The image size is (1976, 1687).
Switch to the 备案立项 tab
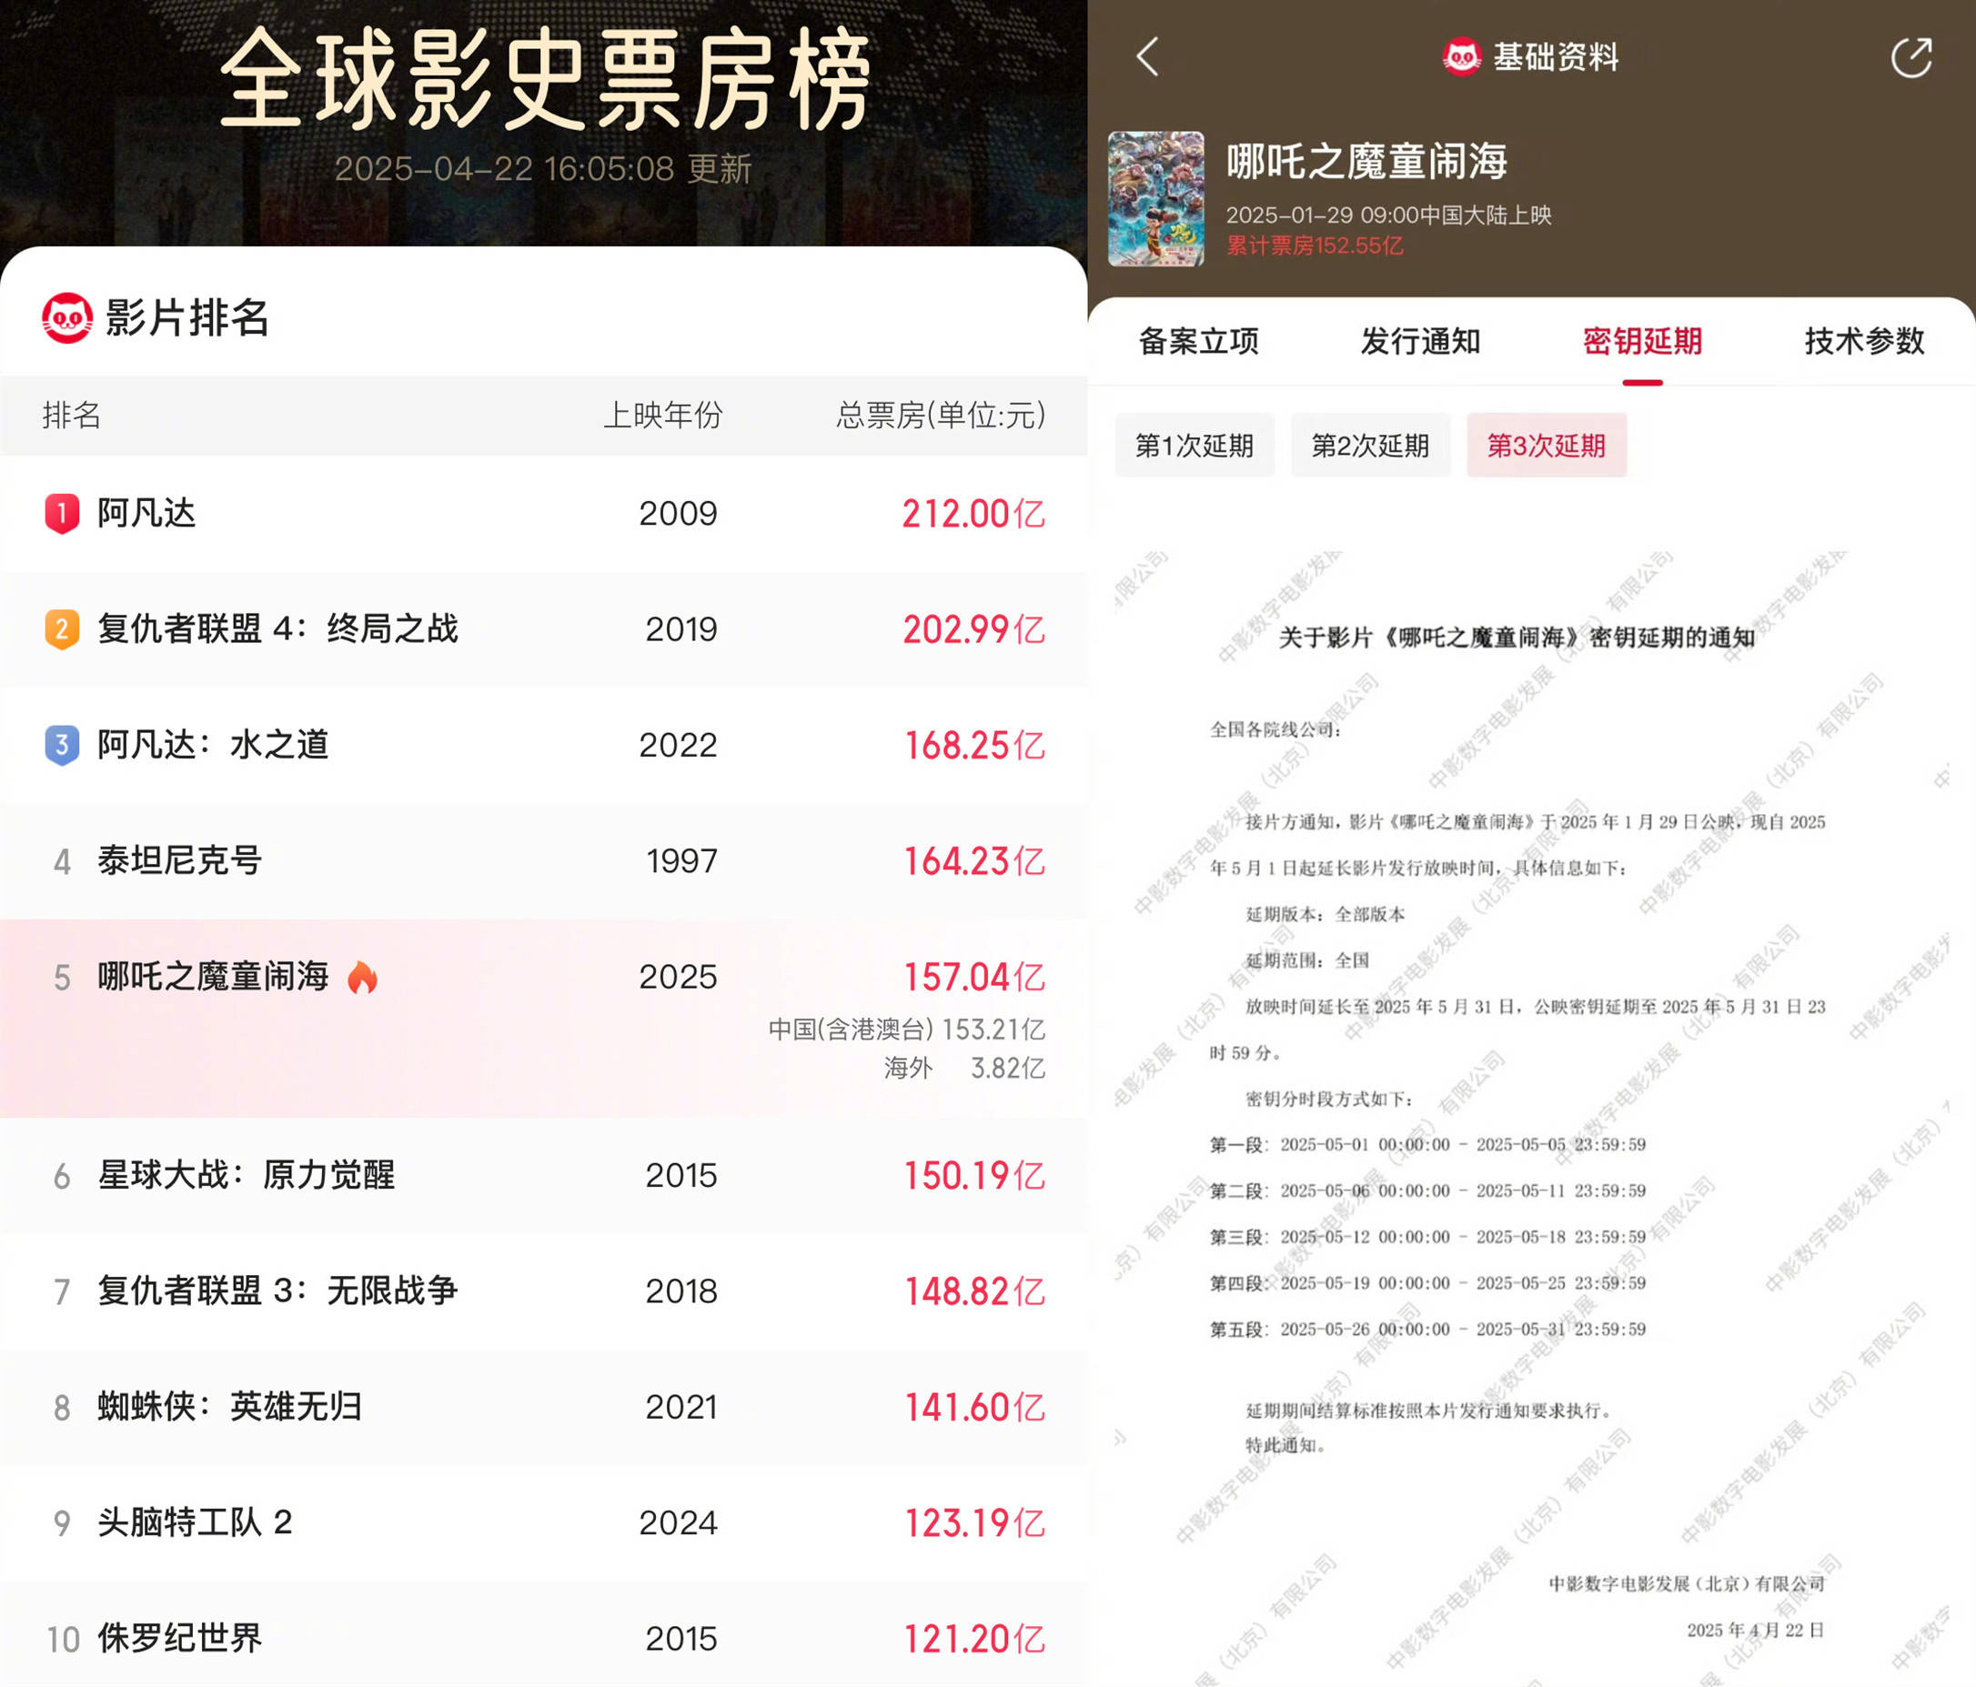(x=1199, y=341)
